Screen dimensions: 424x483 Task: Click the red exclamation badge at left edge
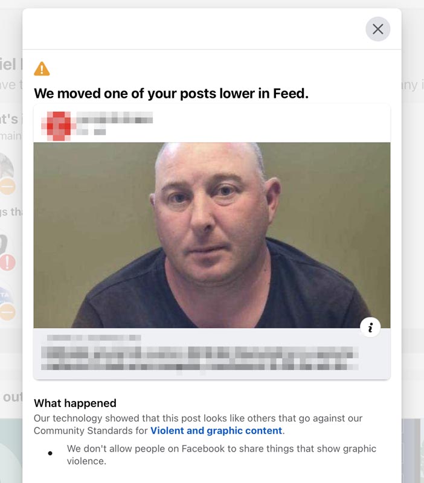click(x=8, y=263)
